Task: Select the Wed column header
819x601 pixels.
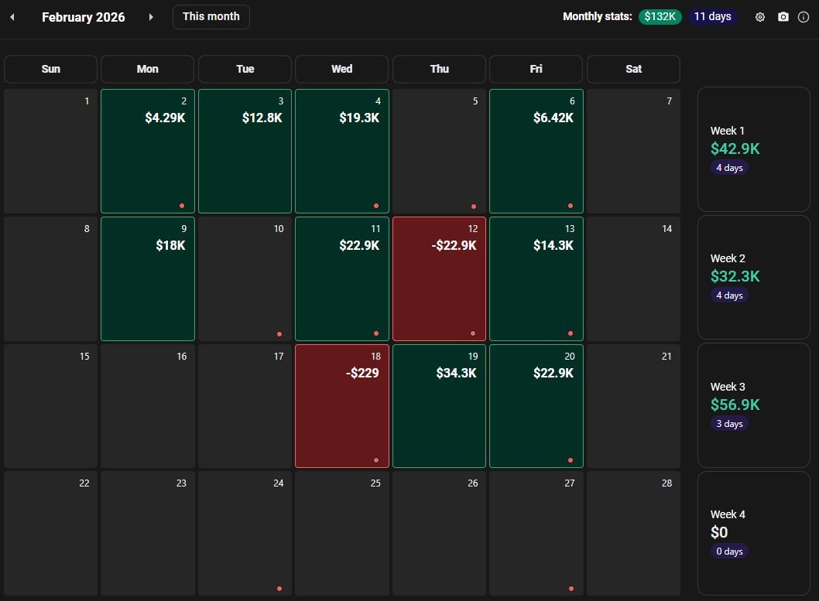Action: coord(341,69)
